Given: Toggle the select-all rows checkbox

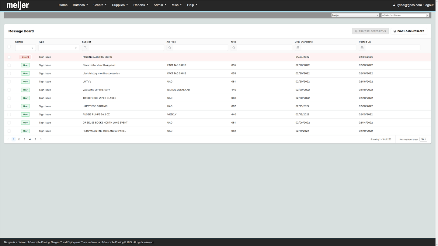Looking at the screenshot, I should (9, 47).
